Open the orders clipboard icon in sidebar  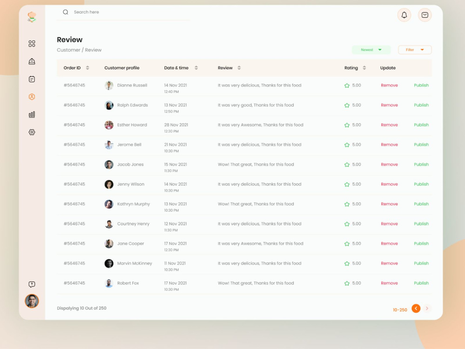click(x=32, y=79)
